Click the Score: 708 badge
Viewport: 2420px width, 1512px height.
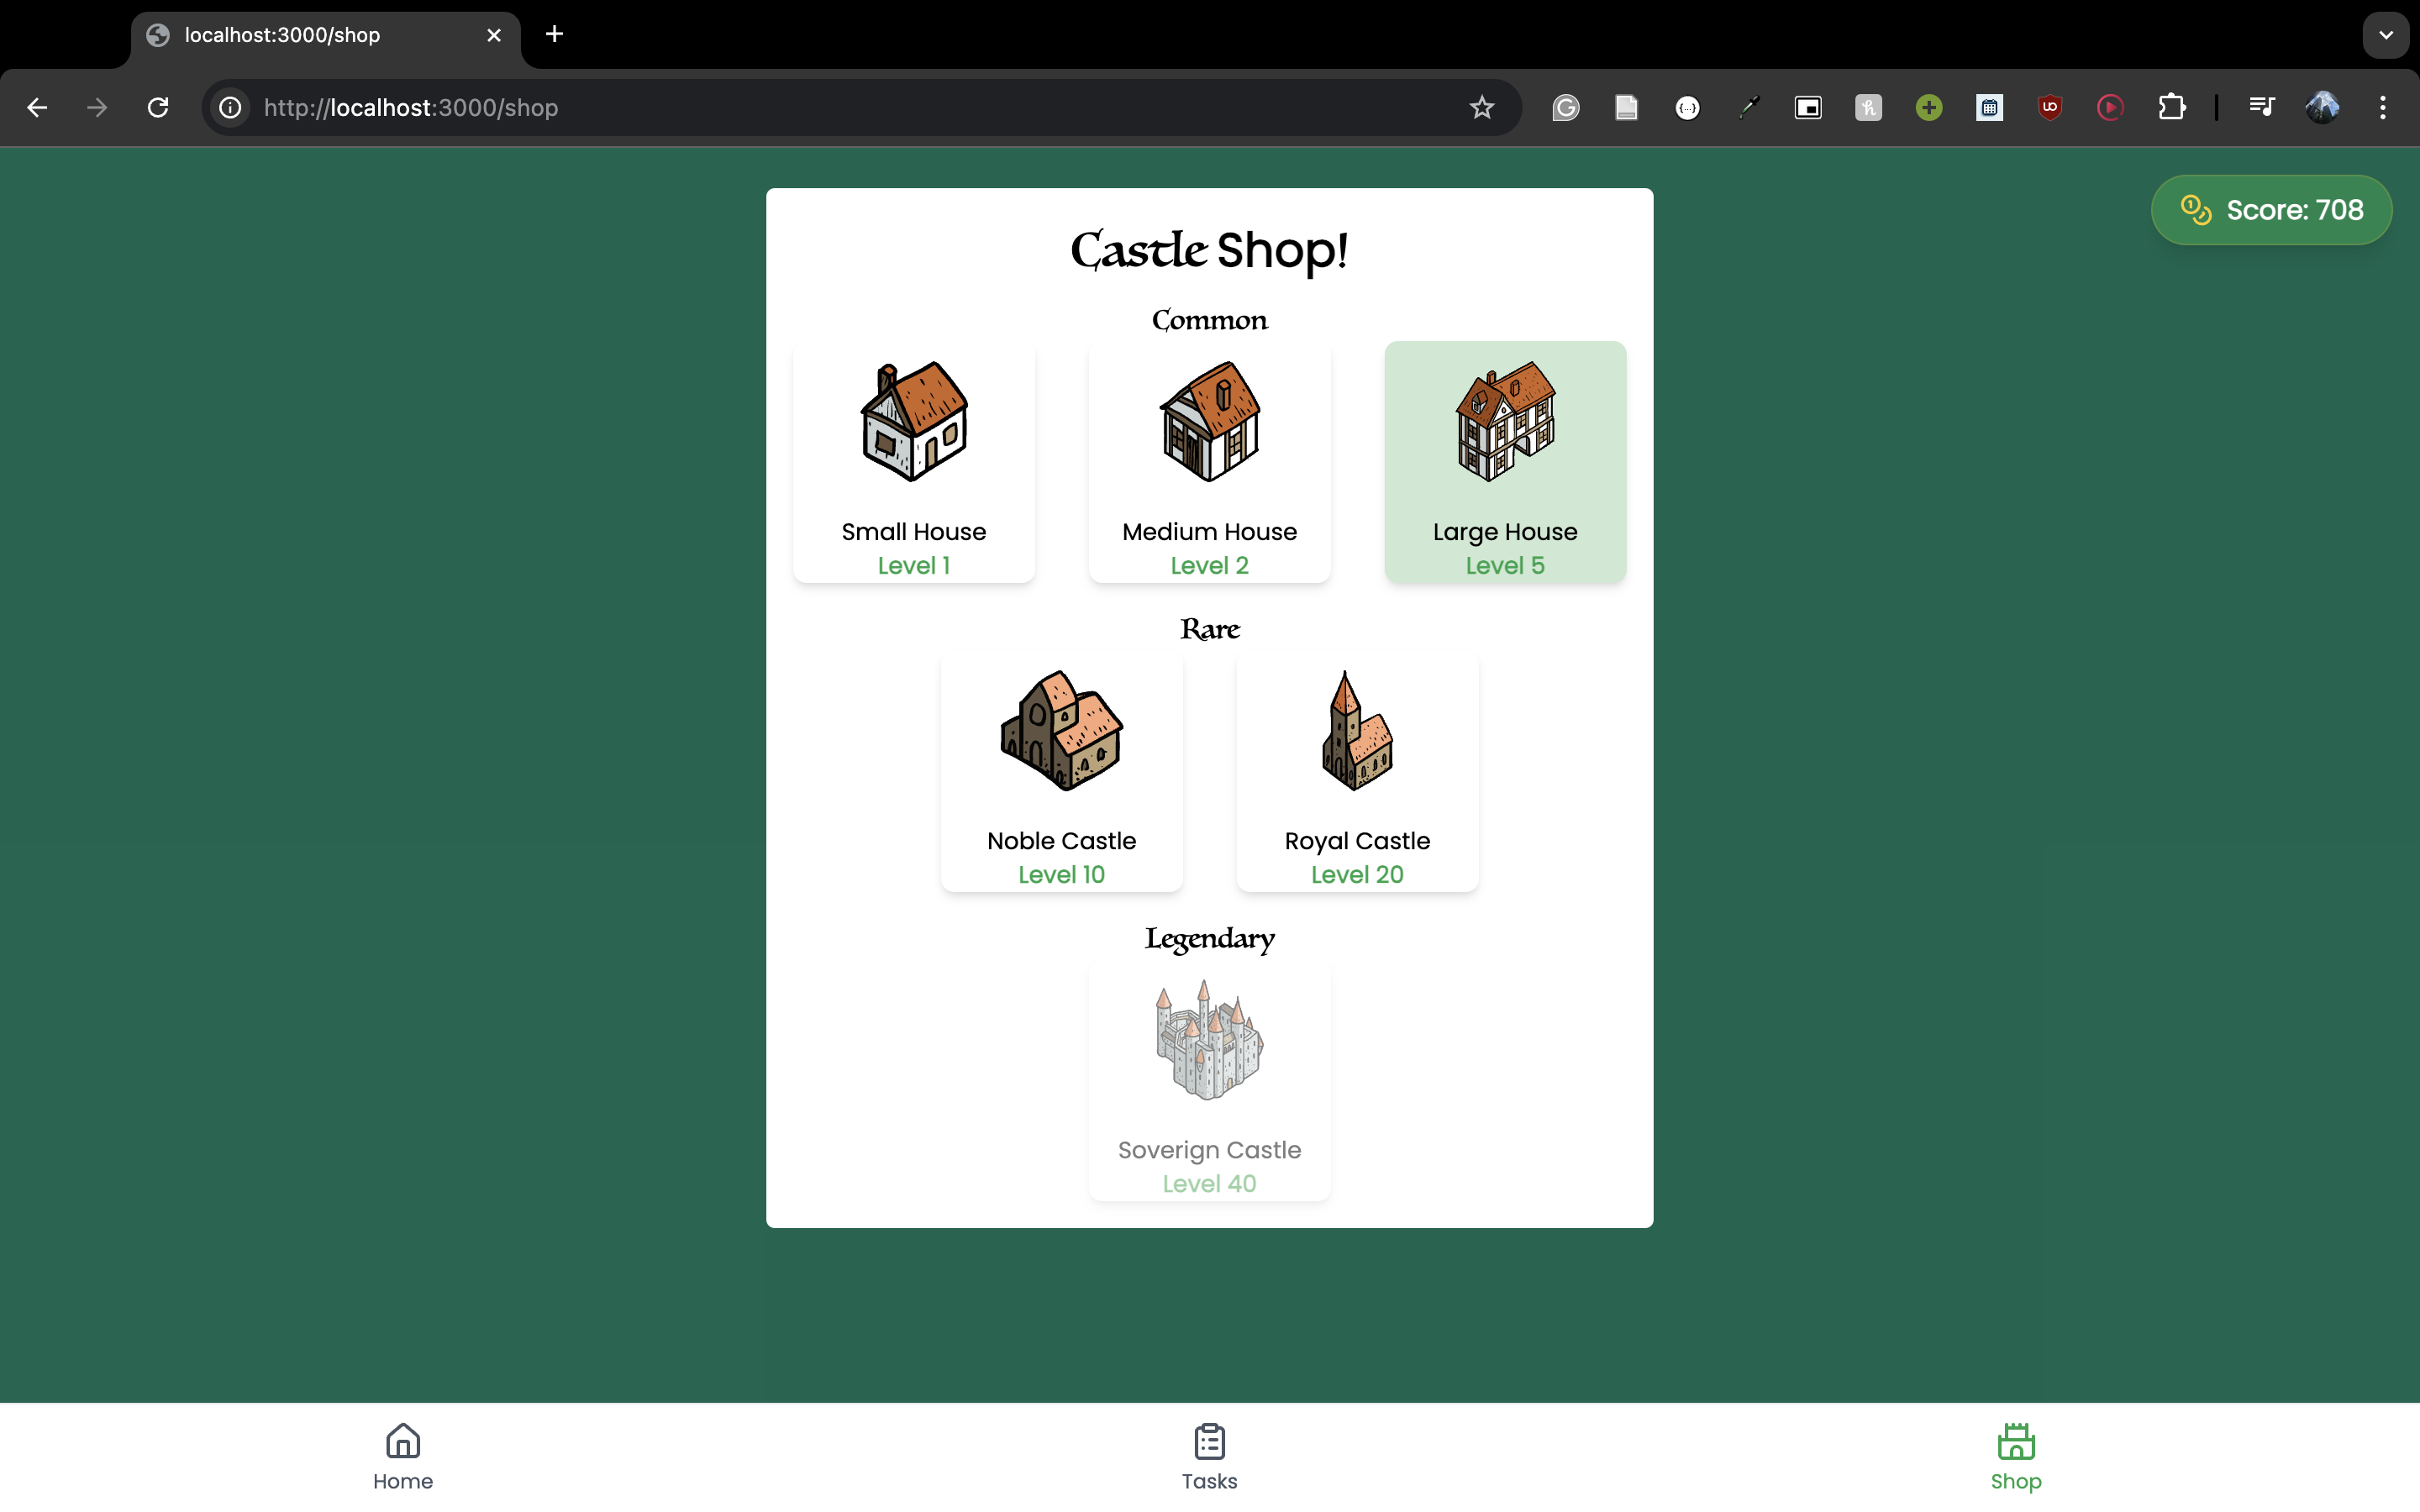[2271, 210]
